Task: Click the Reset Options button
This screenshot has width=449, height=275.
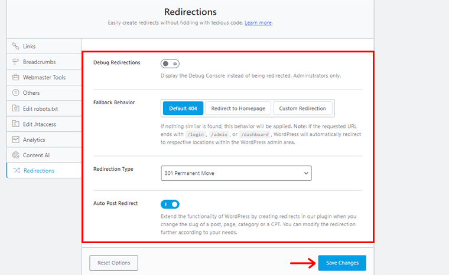Action: (x=114, y=263)
